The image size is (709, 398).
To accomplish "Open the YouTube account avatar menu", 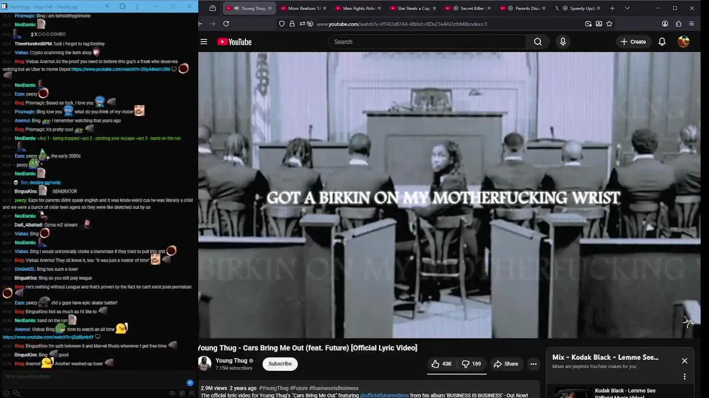I will click(684, 42).
